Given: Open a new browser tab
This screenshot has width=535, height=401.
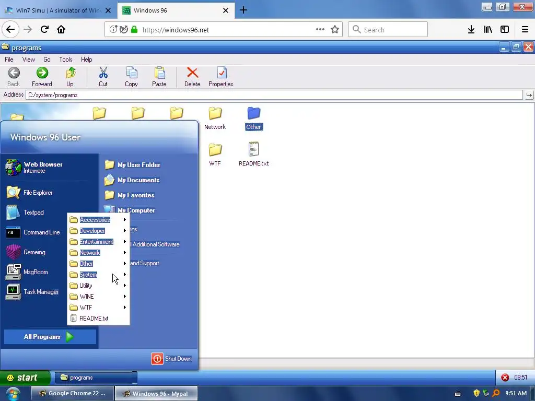Looking at the screenshot, I should (243, 10).
